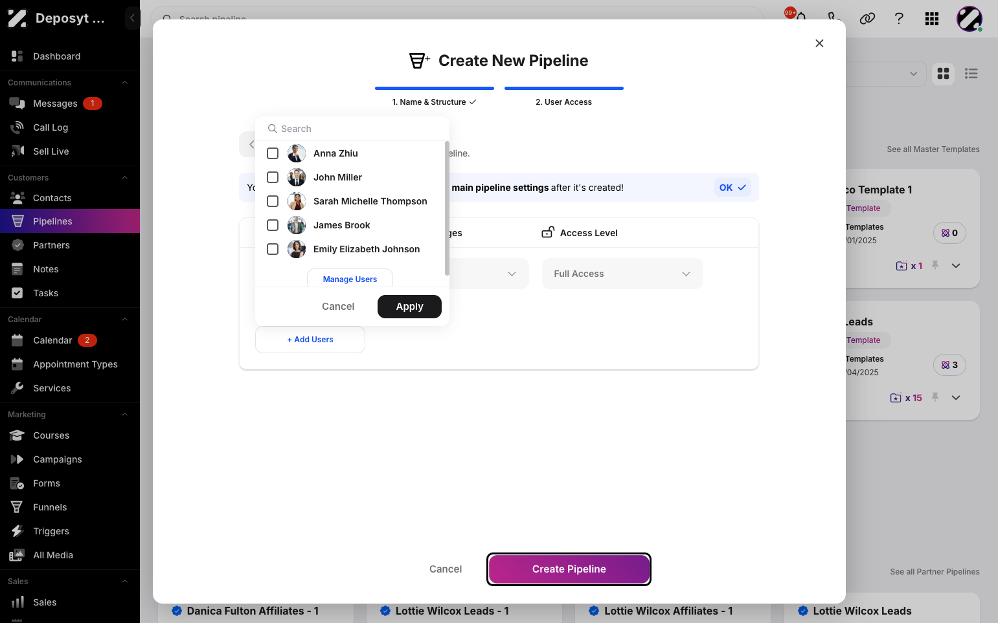Expand the Leads template card chevron
Screen dimensions: 998x623
coord(956,398)
